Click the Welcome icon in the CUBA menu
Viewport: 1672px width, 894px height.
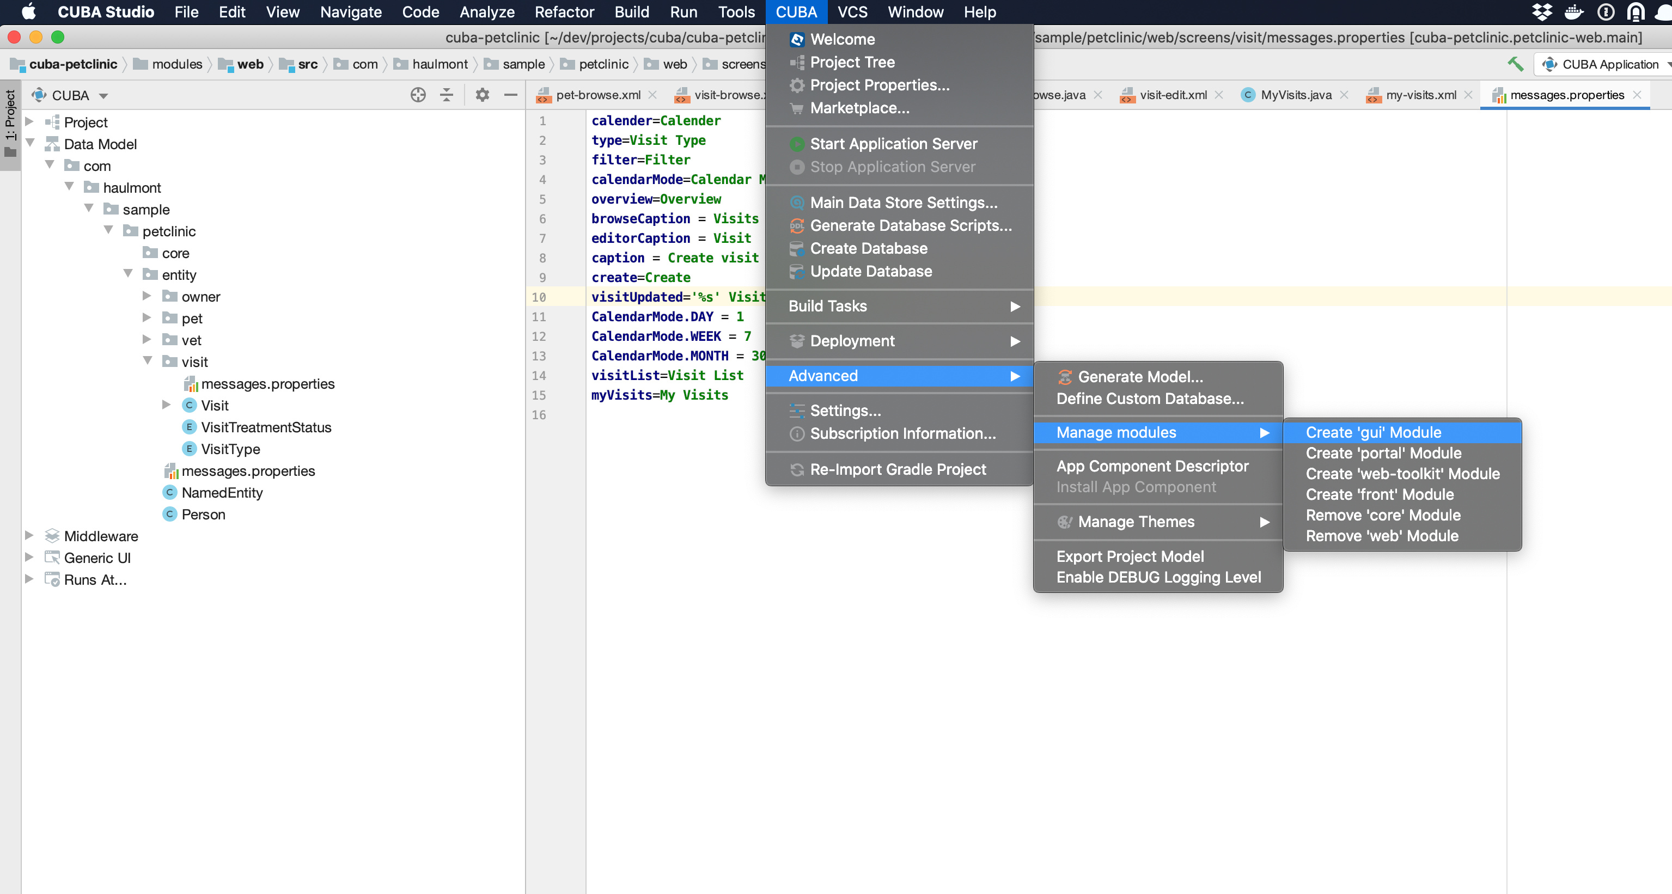797,40
